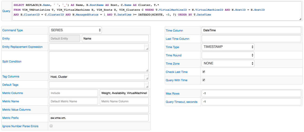Enable Ignore Number Parse Errors checkbox
The image size is (304, 132).
51,126
